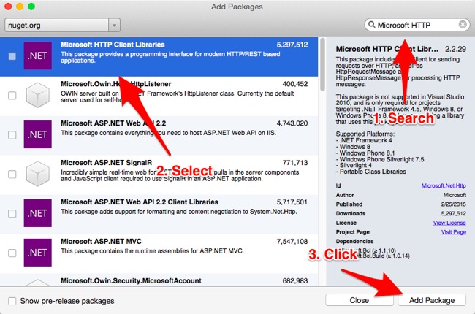Click the Dependencies label in details
The width and height of the screenshot is (475, 314).
(x=354, y=241)
